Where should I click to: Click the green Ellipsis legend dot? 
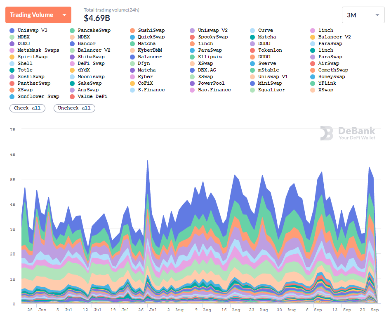point(192,57)
